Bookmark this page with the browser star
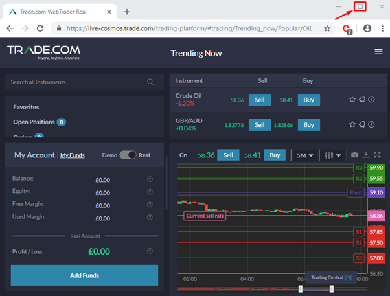 pyautogui.click(x=327, y=28)
